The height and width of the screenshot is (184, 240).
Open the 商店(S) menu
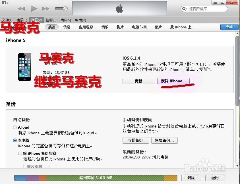click(x=66, y=20)
